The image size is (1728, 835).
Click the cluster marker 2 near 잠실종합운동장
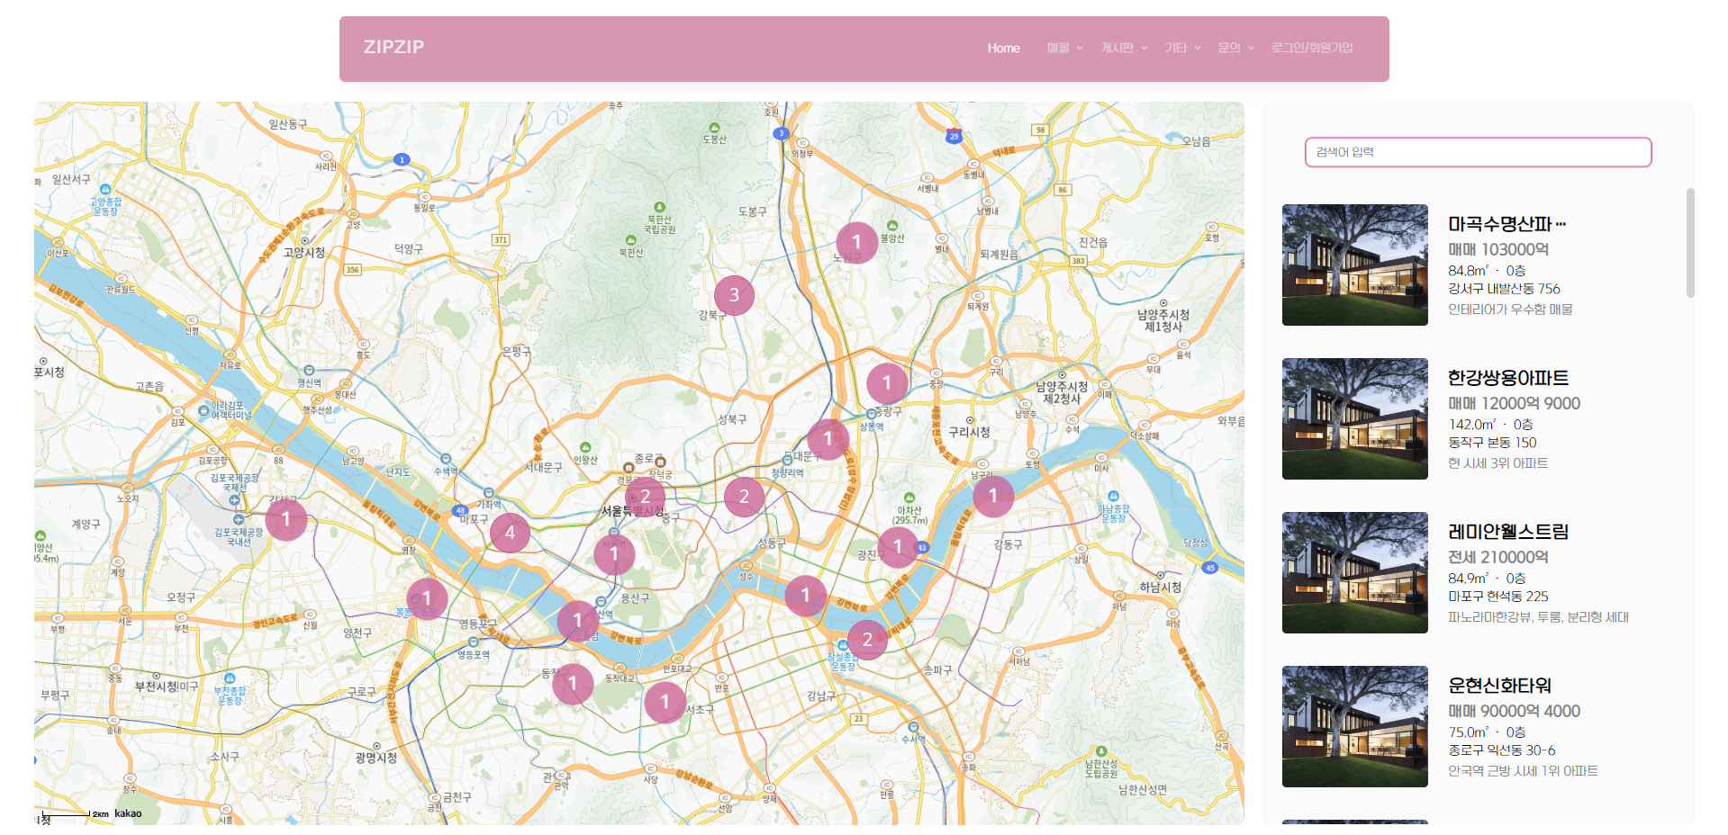(867, 640)
